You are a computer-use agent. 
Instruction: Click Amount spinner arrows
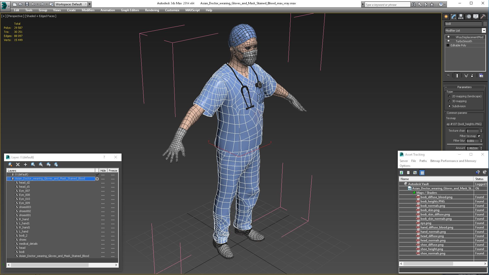coord(481,148)
